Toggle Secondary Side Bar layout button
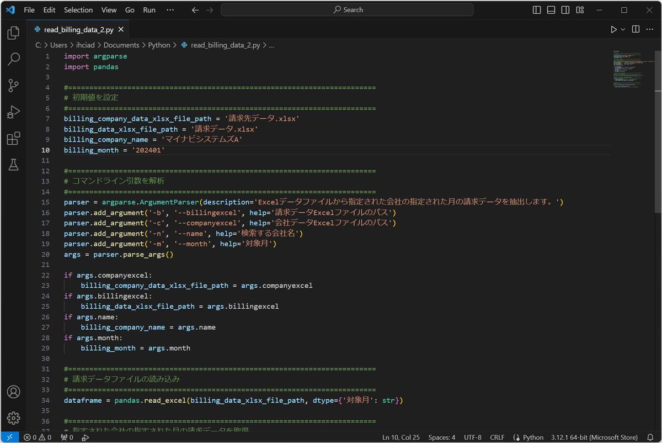662x443 pixels. pos(565,10)
